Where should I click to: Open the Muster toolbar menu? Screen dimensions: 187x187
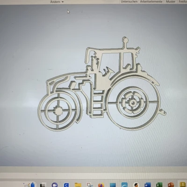point(171,1)
